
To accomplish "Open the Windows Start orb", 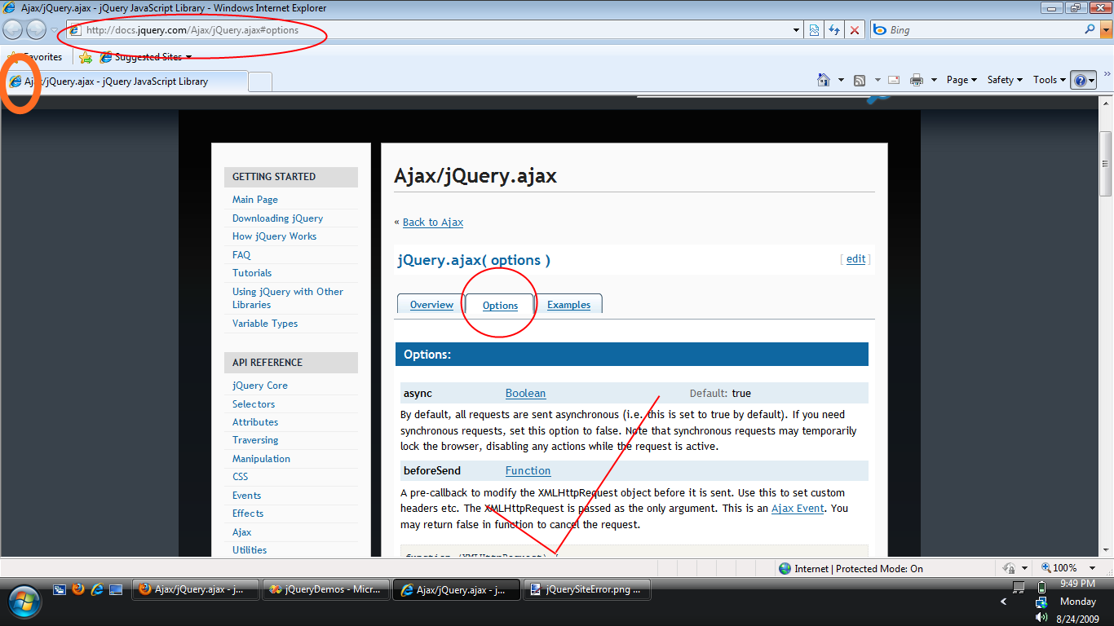I will tap(24, 600).
